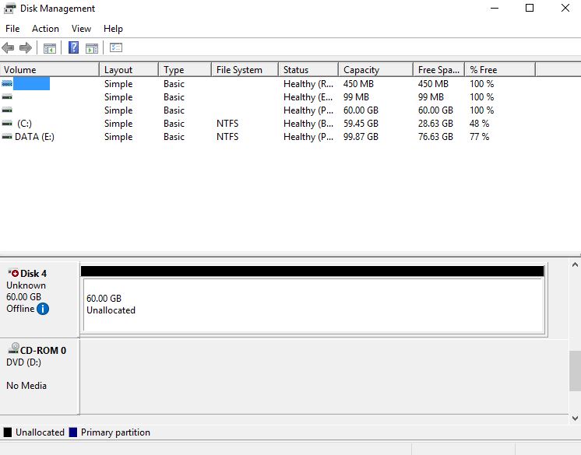This screenshot has width=581, height=455.
Task: Click the 59.45 GB capacity cell
Action: [x=361, y=123]
